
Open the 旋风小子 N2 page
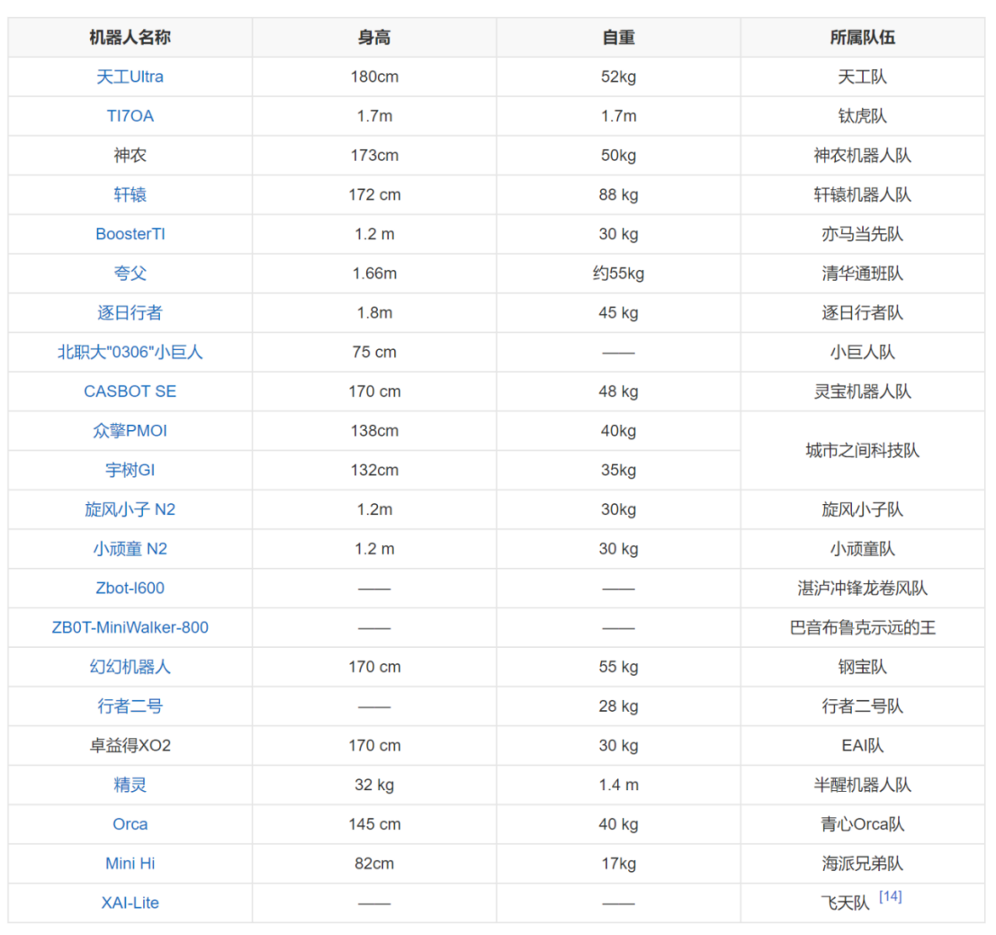[130, 509]
